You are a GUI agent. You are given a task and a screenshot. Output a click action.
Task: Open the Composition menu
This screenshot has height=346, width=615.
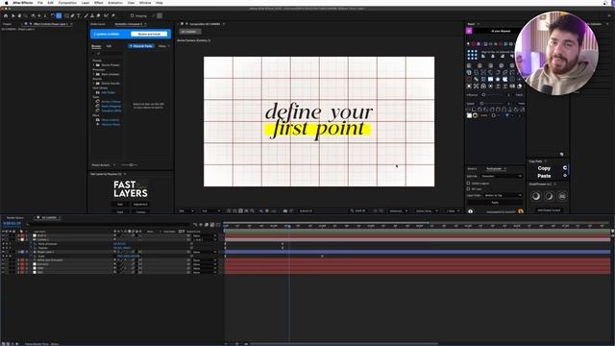67,3
